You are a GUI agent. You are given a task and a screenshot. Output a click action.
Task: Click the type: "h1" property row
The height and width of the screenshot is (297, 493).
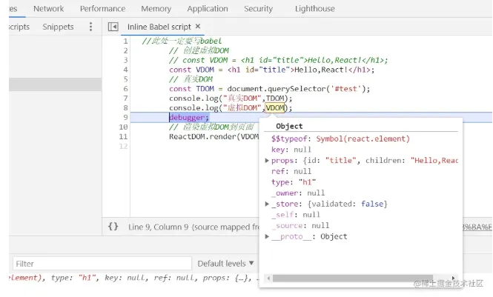[294, 182]
